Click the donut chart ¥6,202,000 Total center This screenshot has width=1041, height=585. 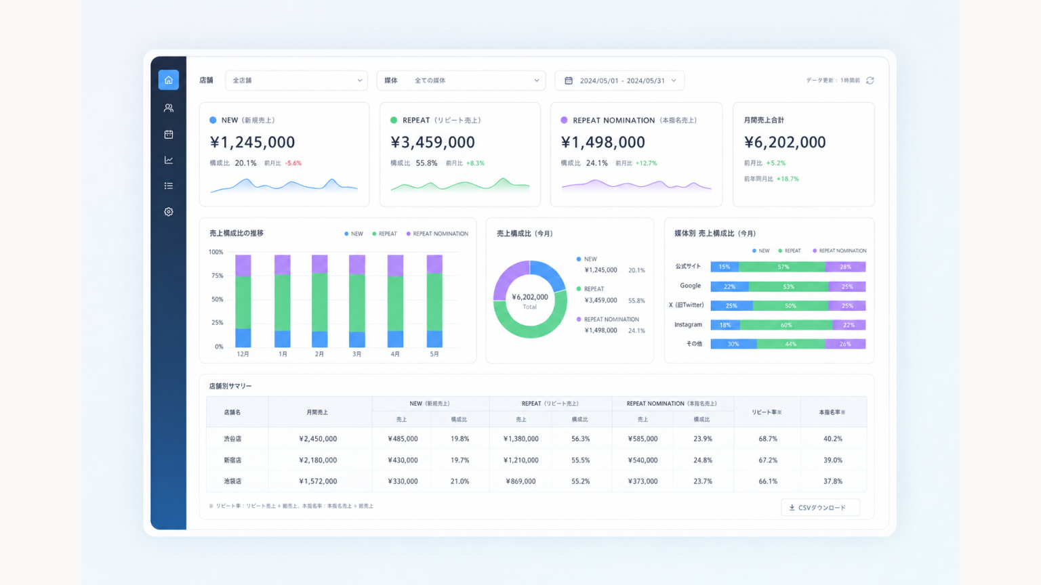(530, 301)
